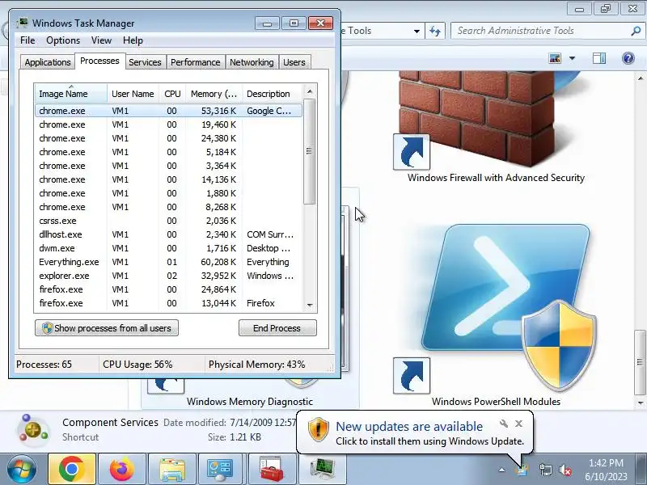This screenshot has width=647, height=485.
Task: Select the explorer.exe process row
Action: 169,276
